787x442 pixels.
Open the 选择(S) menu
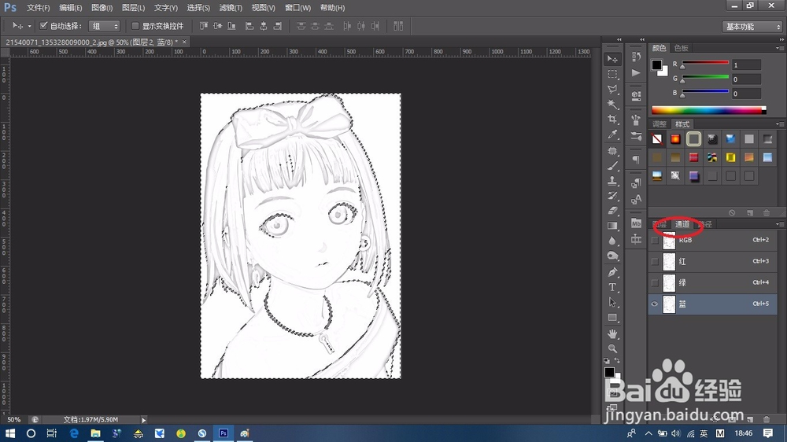(198, 8)
